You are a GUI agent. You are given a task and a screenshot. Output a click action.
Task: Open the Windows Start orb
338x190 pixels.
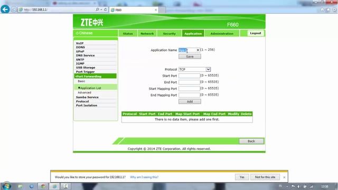[6, 186]
